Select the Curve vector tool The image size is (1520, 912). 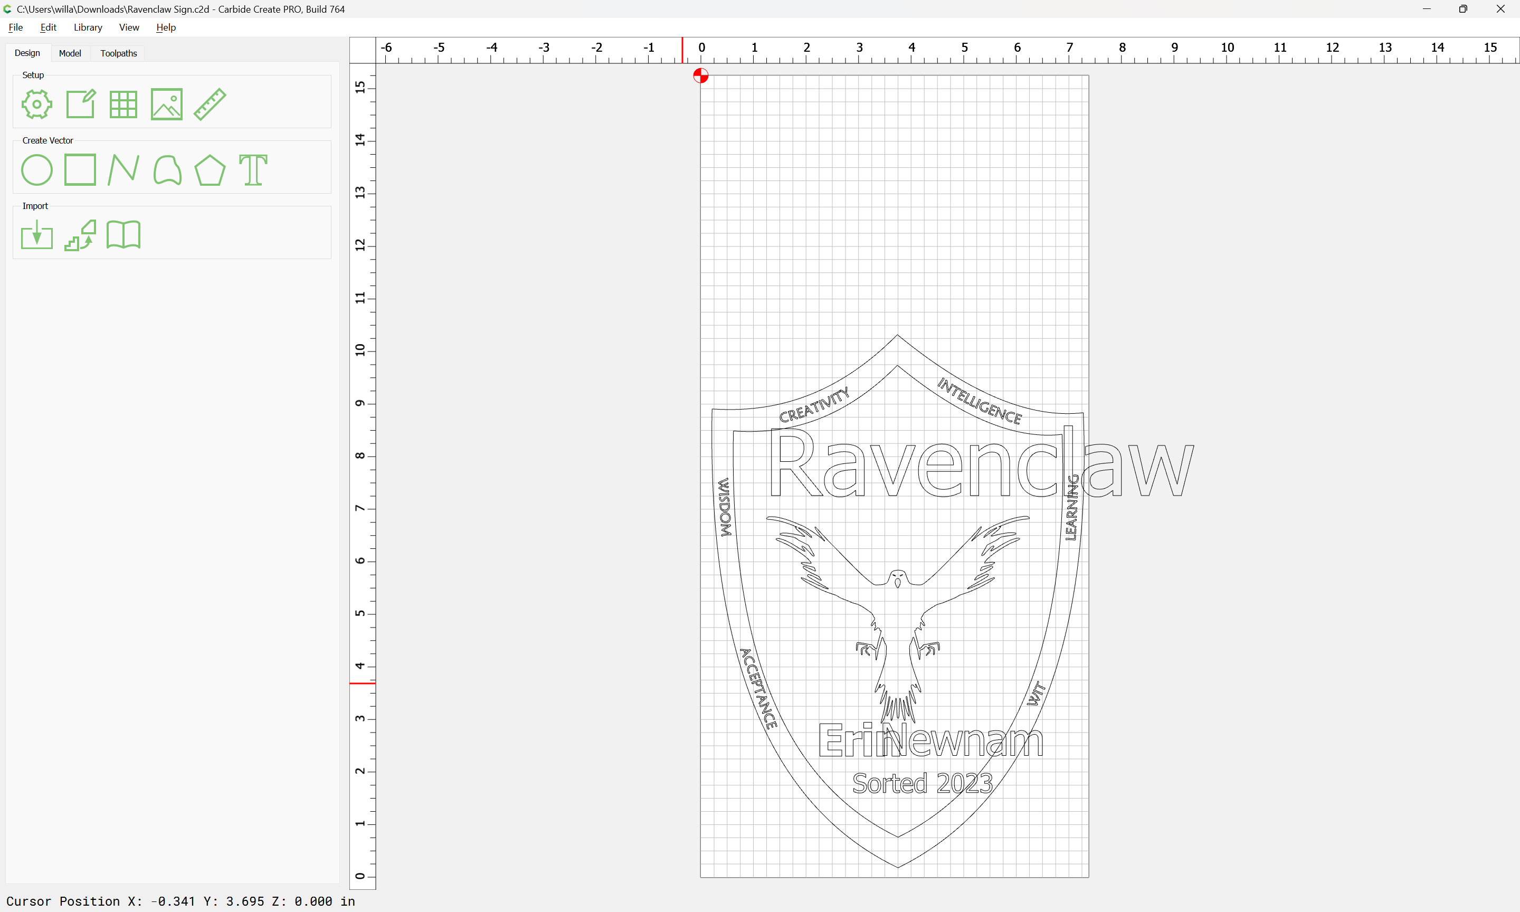click(x=167, y=169)
